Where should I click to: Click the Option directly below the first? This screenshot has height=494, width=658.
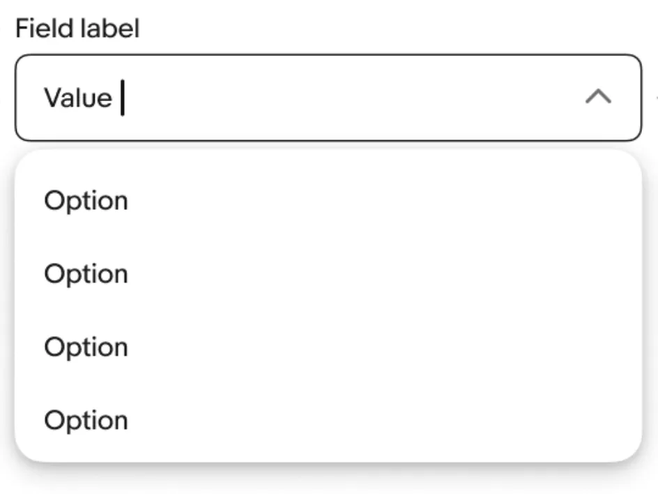86,274
